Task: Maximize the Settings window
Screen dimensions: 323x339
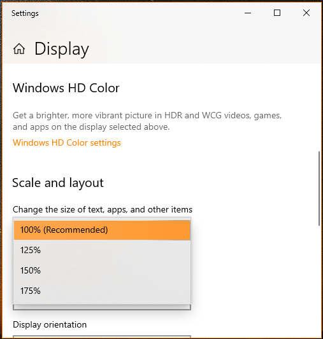Action: pyautogui.click(x=277, y=13)
